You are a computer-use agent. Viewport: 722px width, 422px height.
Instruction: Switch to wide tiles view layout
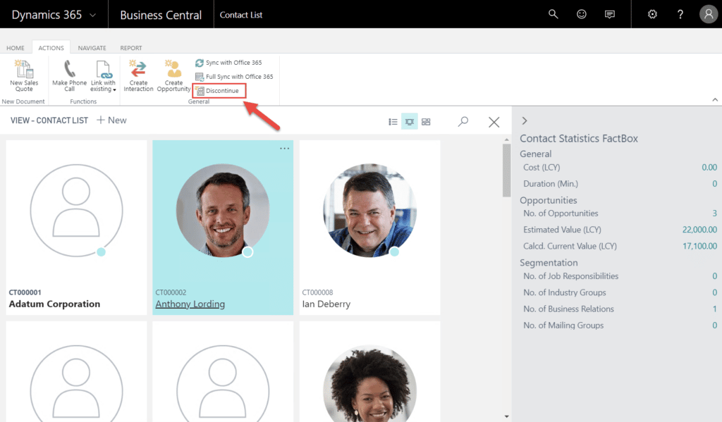pos(426,122)
